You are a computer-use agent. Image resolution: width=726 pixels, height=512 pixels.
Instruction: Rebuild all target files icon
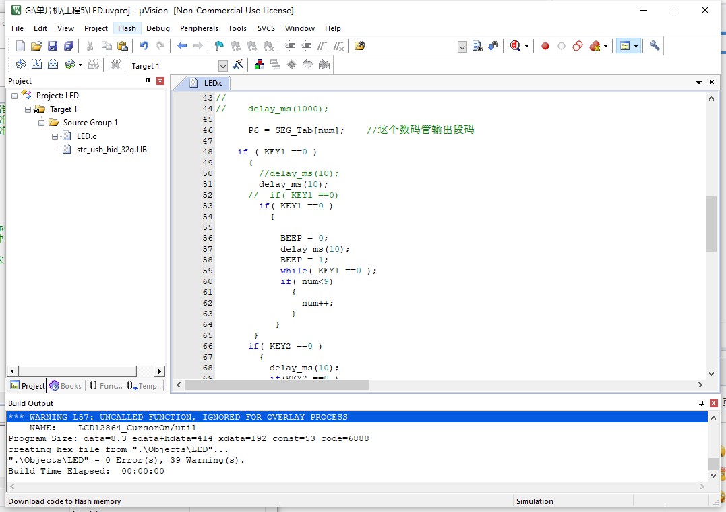coord(53,65)
